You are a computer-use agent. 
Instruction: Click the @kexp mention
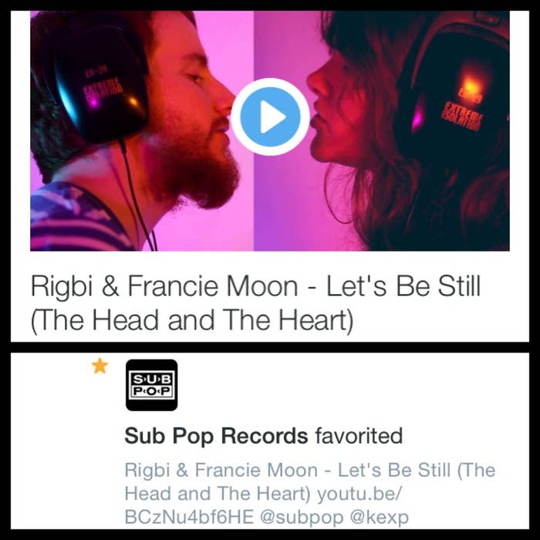click(x=380, y=517)
